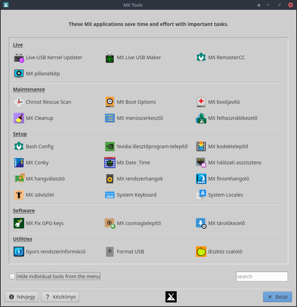The image size is (297, 307).
Task: Click the keep-above arrow in title bar
Action: coord(259,5)
